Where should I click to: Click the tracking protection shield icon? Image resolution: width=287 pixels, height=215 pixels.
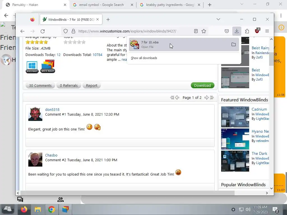pos(66,31)
